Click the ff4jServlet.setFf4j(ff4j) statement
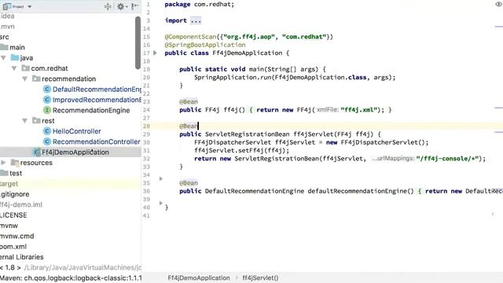This screenshot has width=503, height=283. [x=241, y=150]
